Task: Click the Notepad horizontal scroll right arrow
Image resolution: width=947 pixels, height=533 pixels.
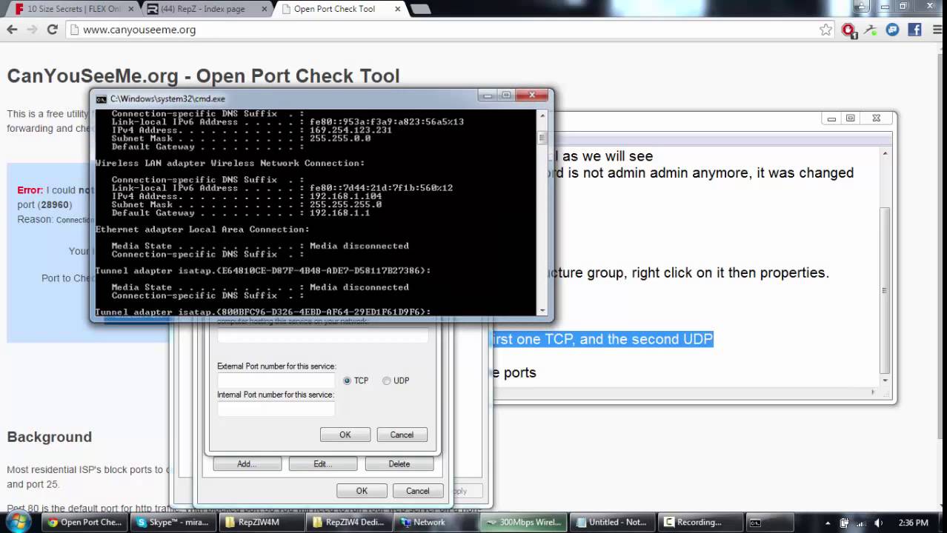Action: (874, 392)
